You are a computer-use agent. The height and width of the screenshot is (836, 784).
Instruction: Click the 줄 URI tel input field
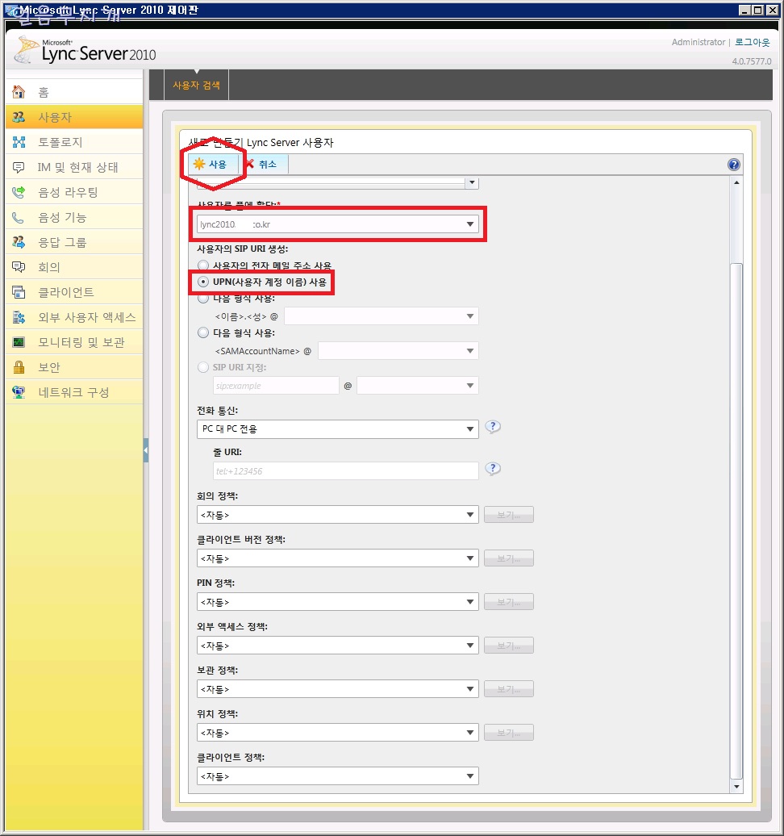pyautogui.click(x=345, y=471)
